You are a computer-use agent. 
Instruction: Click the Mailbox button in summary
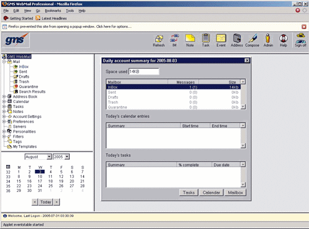235,193
